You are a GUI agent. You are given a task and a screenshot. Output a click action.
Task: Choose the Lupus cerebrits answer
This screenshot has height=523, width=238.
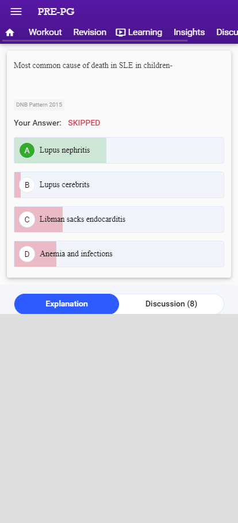click(x=119, y=185)
